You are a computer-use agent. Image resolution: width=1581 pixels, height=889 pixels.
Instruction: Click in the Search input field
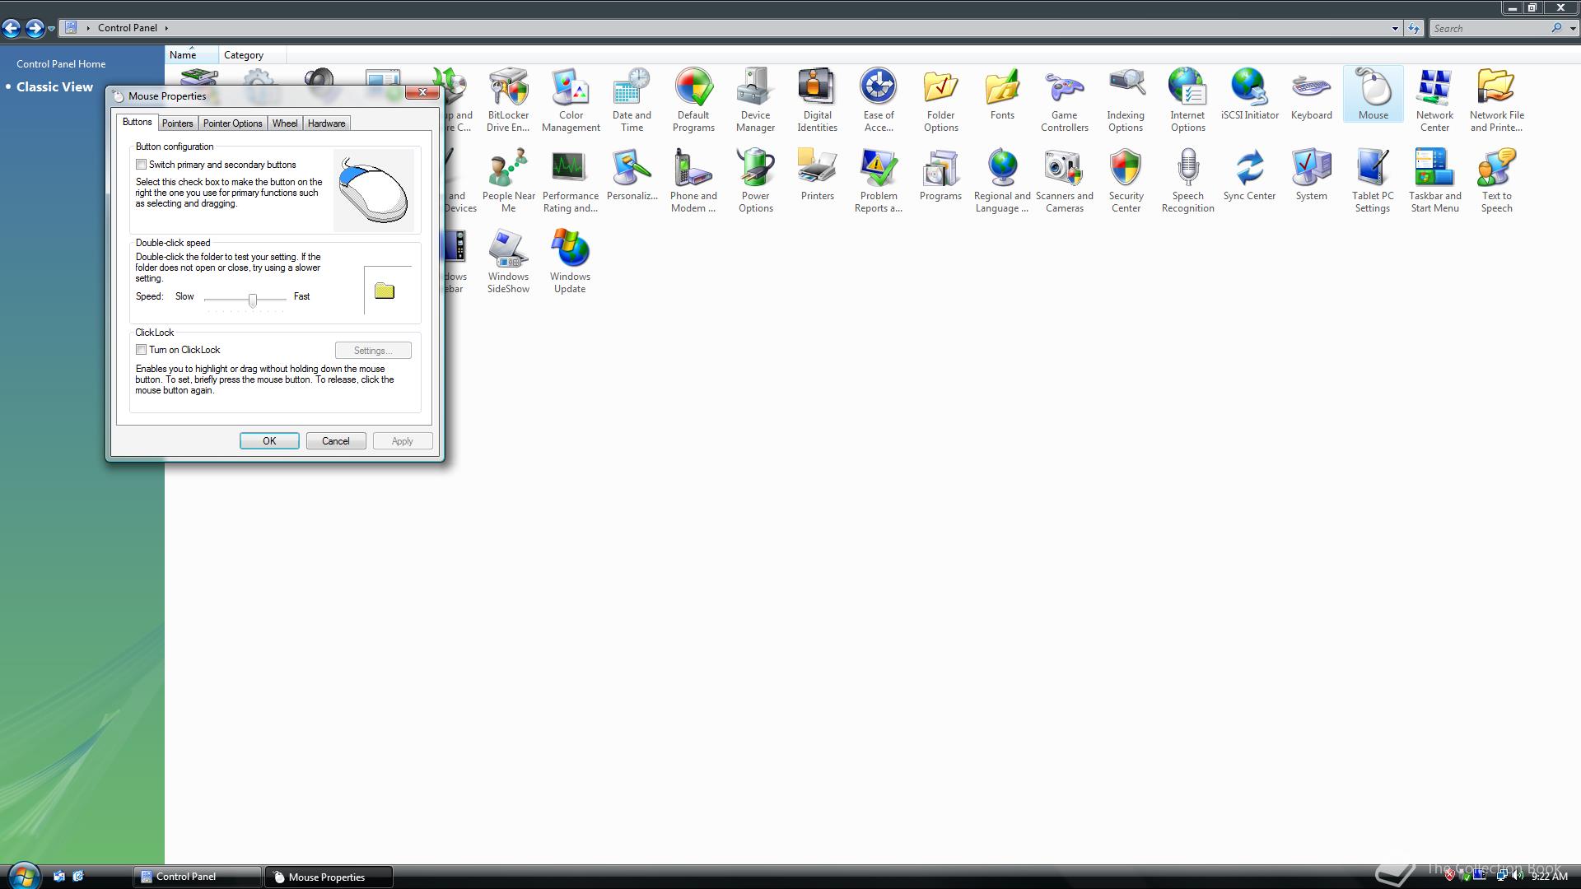[x=1490, y=28]
